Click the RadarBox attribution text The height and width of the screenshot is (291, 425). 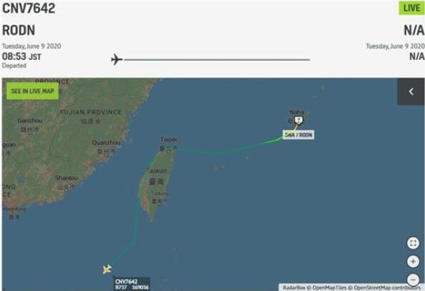[294, 287]
